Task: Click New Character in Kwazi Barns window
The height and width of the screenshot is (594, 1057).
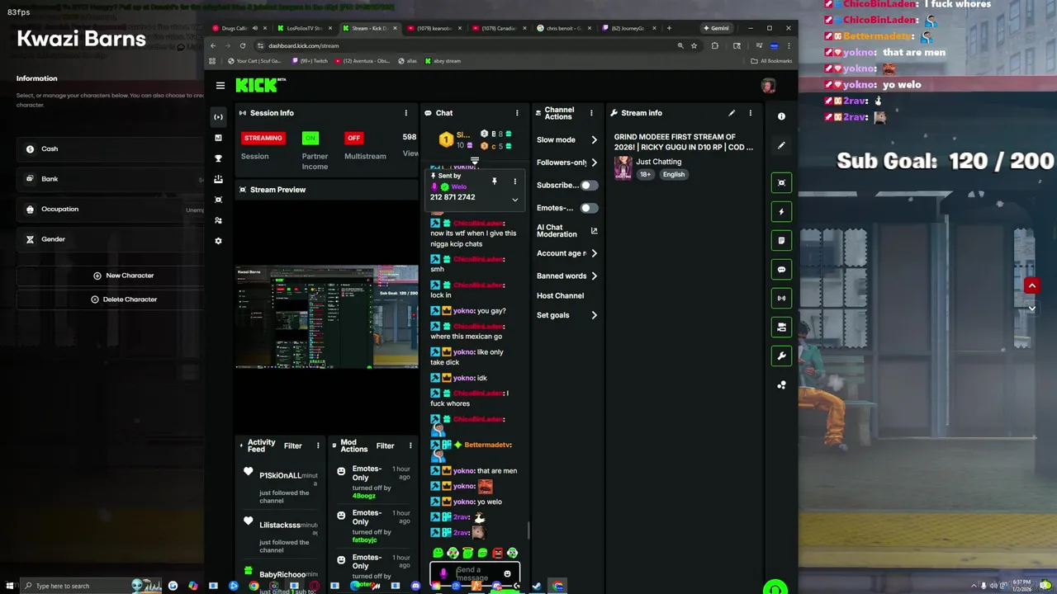Action: tap(124, 276)
